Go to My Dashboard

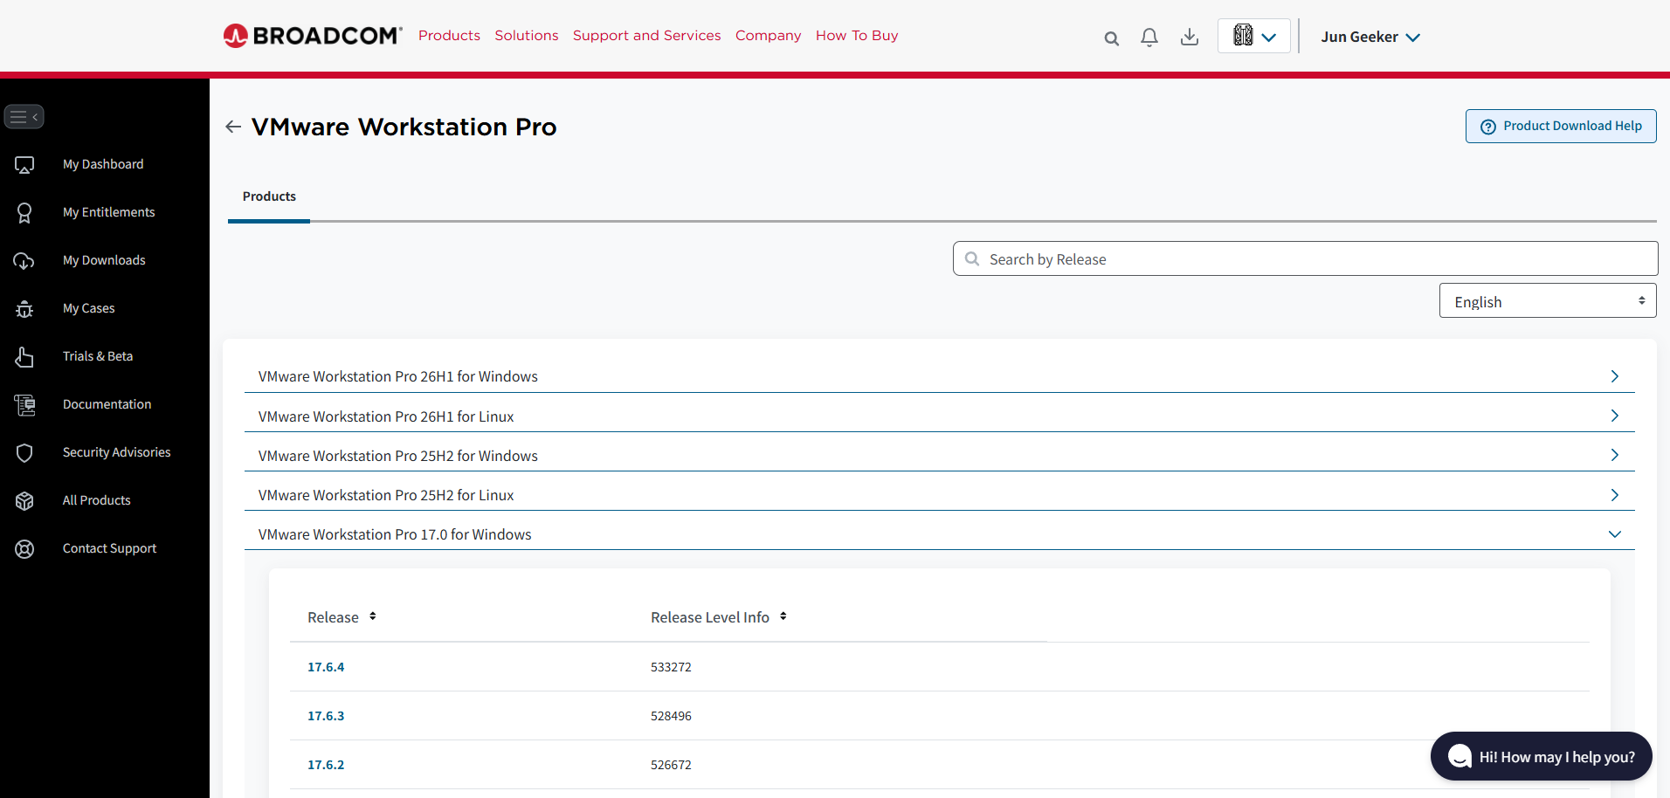(x=103, y=164)
